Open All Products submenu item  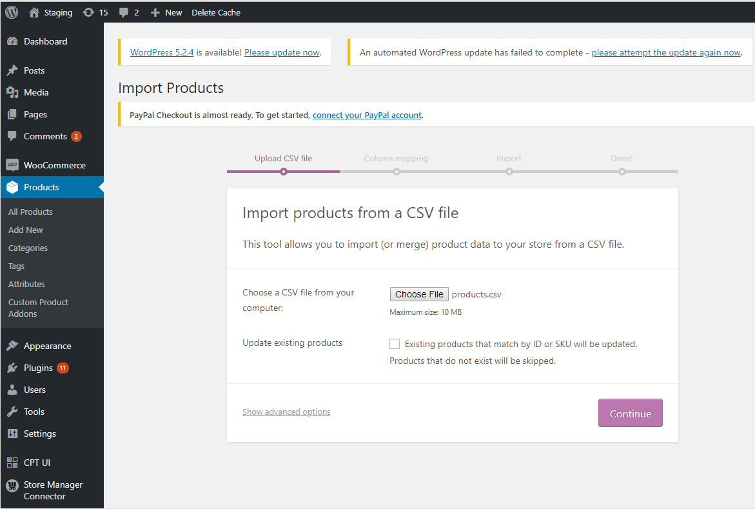30,212
